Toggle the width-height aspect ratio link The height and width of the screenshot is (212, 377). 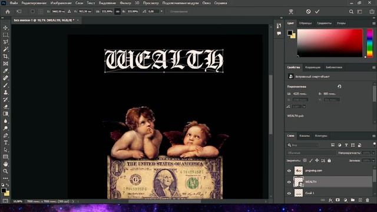tap(118, 12)
